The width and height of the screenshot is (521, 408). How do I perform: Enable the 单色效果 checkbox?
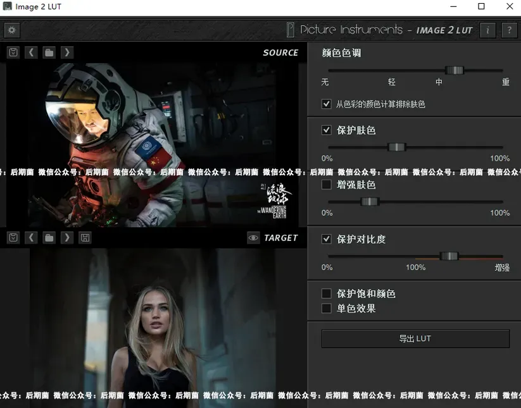(326, 309)
